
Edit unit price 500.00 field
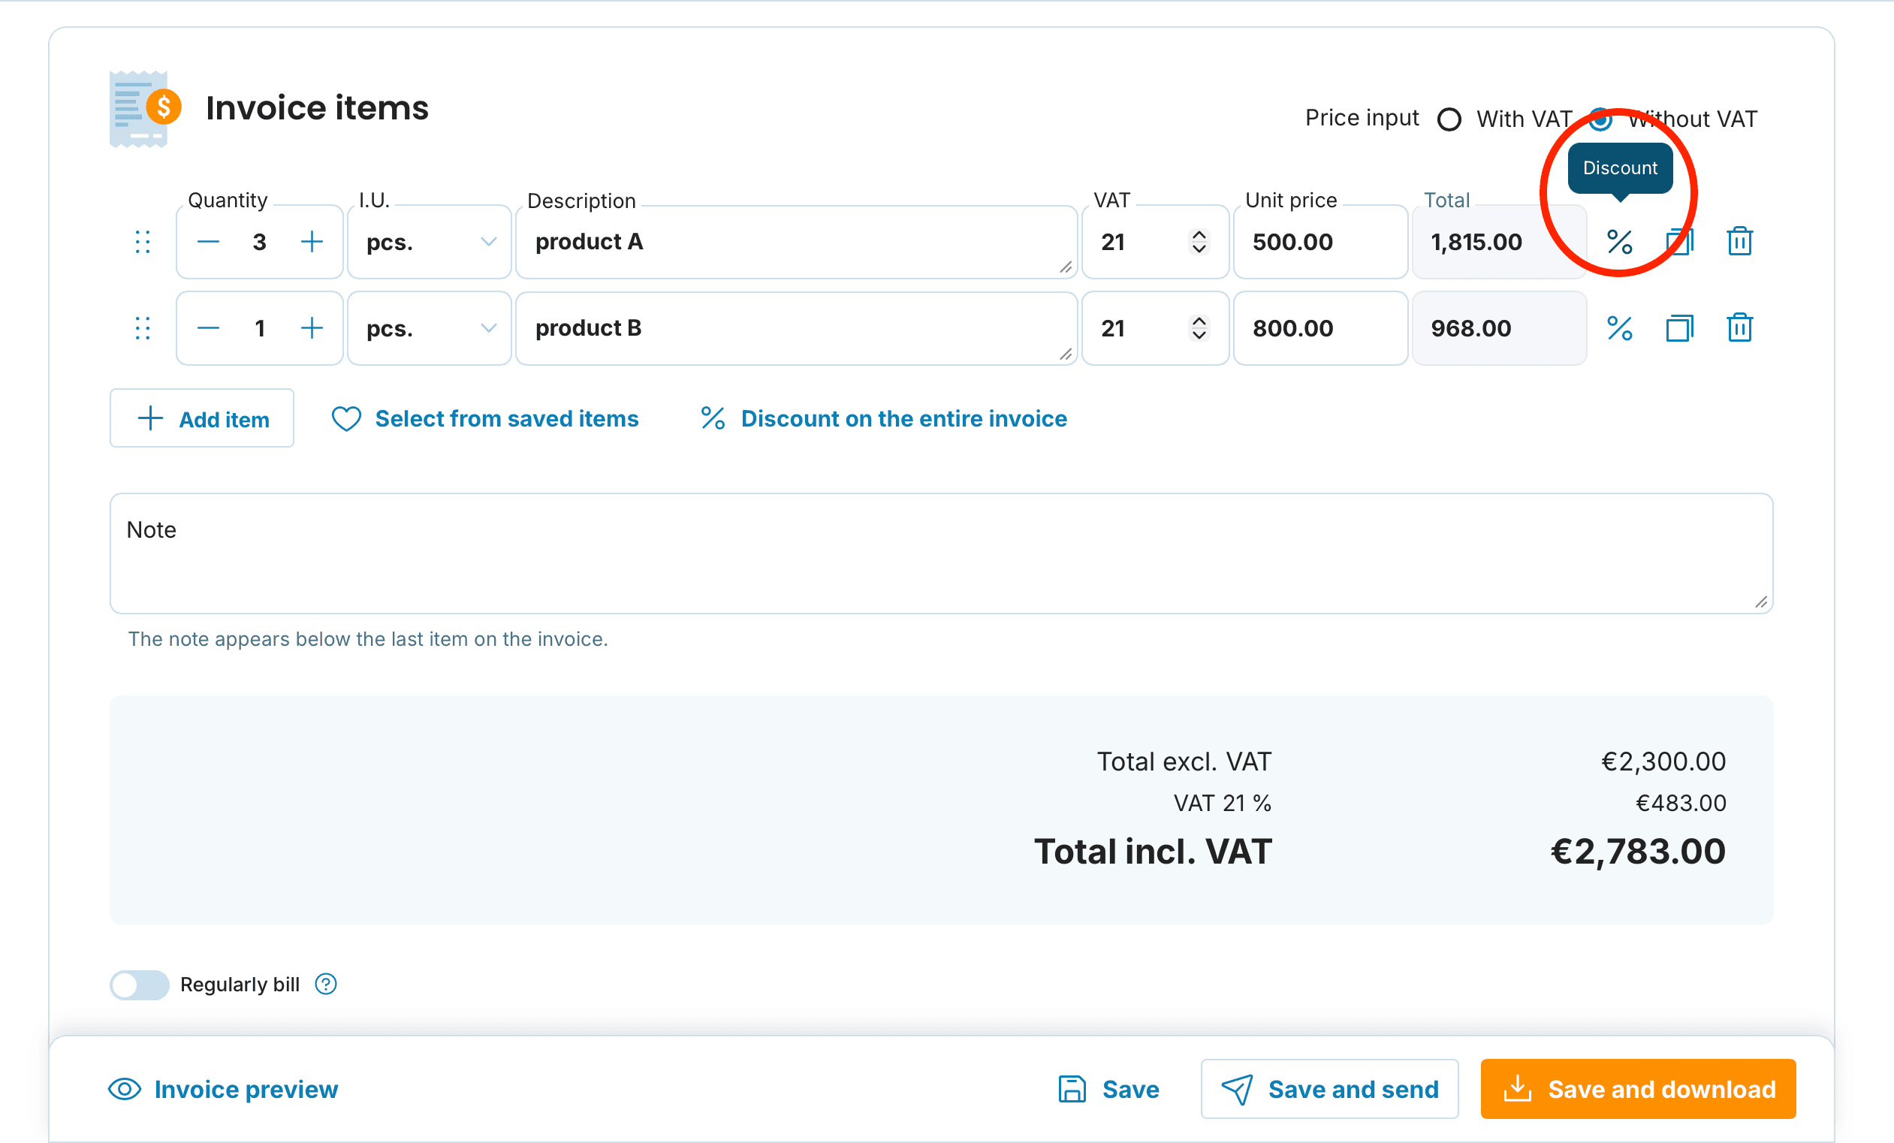coord(1319,242)
